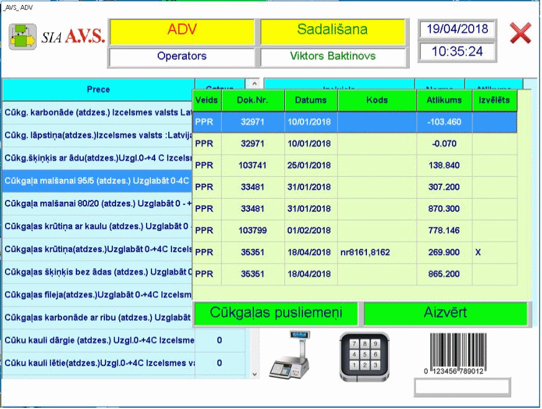This screenshot has height=409, width=542.
Task: Click the Aizvērt button
Action: (x=445, y=313)
